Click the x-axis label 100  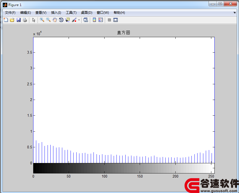(104, 176)
